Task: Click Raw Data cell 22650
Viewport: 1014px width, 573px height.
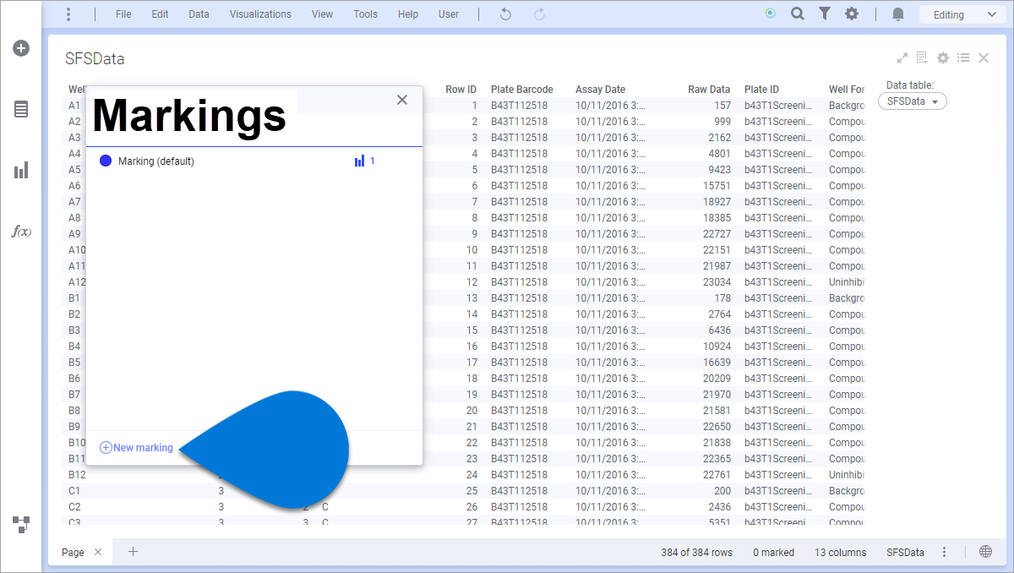Action: click(x=717, y=427)
